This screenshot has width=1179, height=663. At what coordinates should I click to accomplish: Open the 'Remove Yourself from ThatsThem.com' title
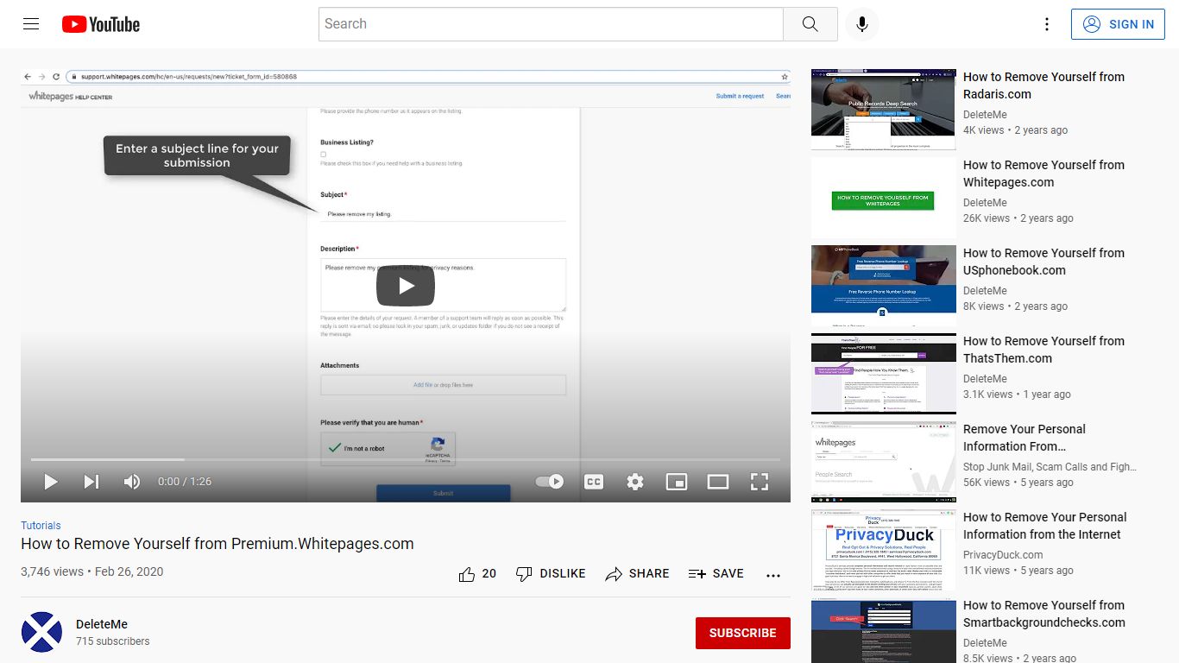pos(1043,350)
